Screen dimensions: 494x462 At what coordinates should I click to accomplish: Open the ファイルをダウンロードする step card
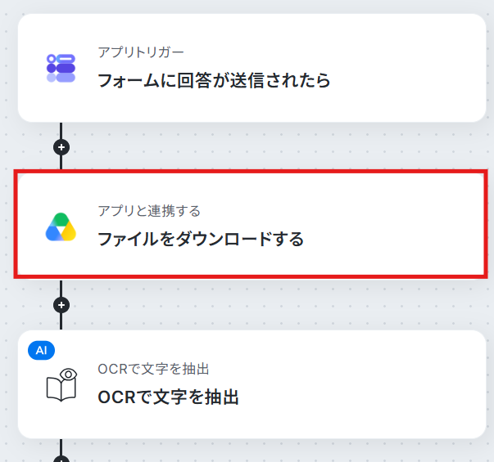click(251, 224)
